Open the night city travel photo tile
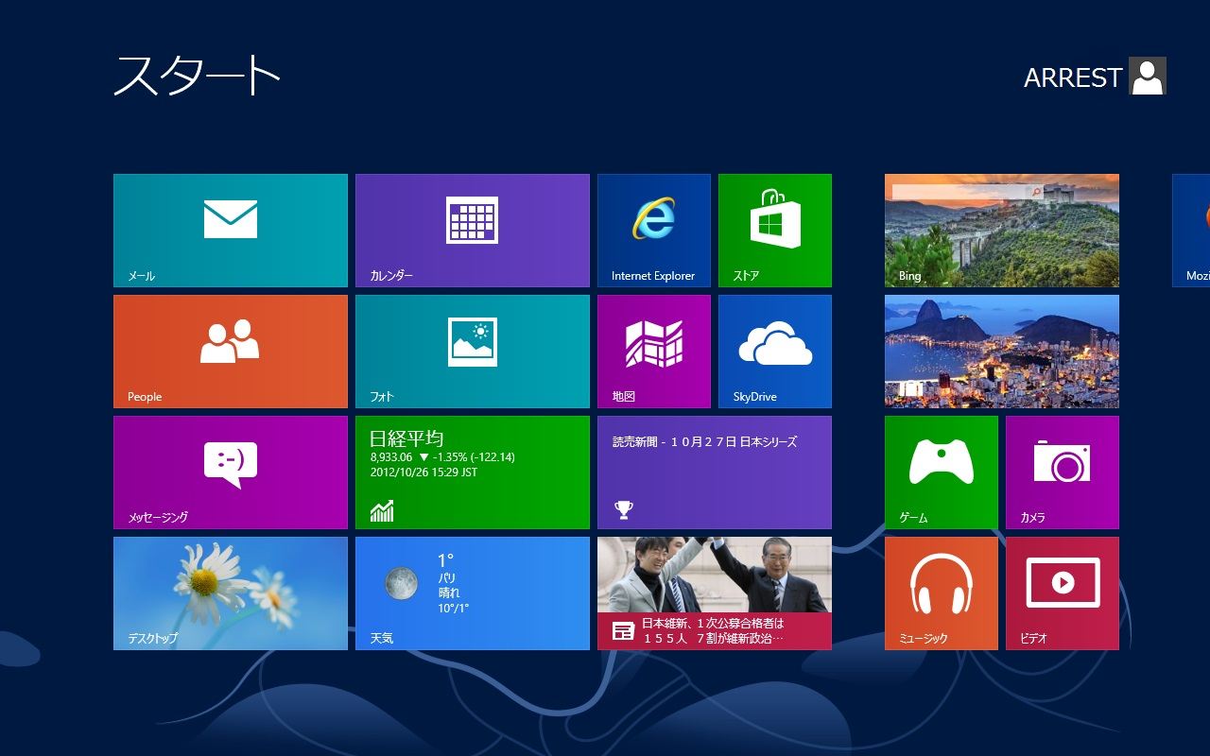Viewport: 1210px width, 756px height. coord(1002,352)
